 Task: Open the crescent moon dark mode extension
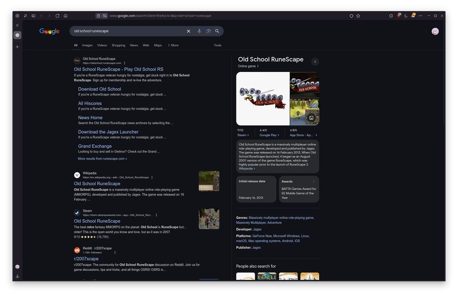(x=406, y=16)
